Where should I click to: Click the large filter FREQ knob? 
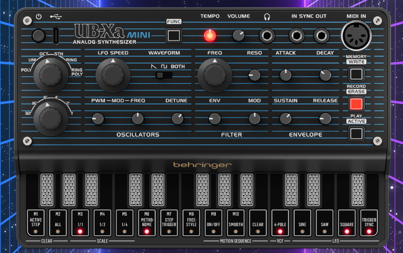click(214, 75)
